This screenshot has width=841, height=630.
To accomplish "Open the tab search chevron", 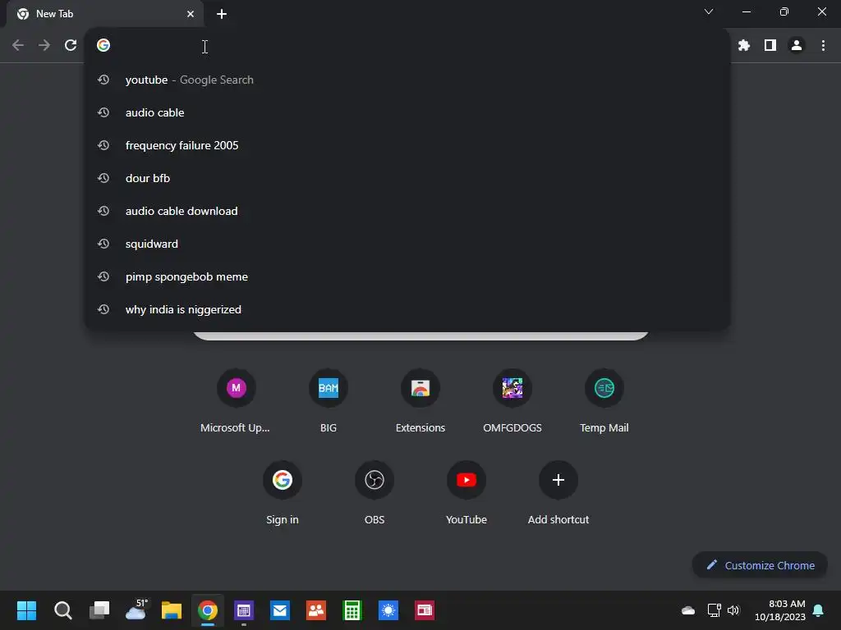I will (x=709, y=11).
